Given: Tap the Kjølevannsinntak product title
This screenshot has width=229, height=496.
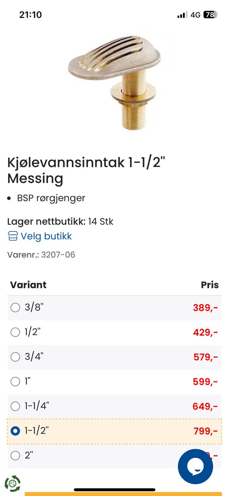Looking at the screenshot, I should point(86,170).
